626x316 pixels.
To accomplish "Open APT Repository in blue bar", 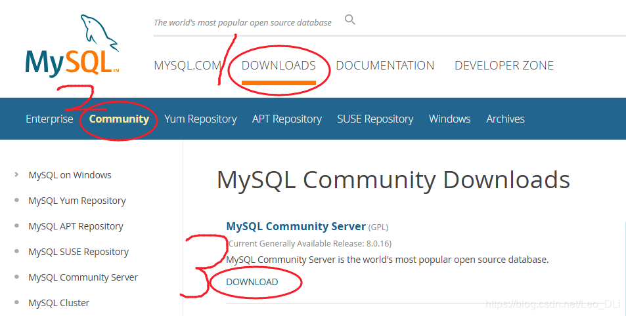I will click(286, 119).
